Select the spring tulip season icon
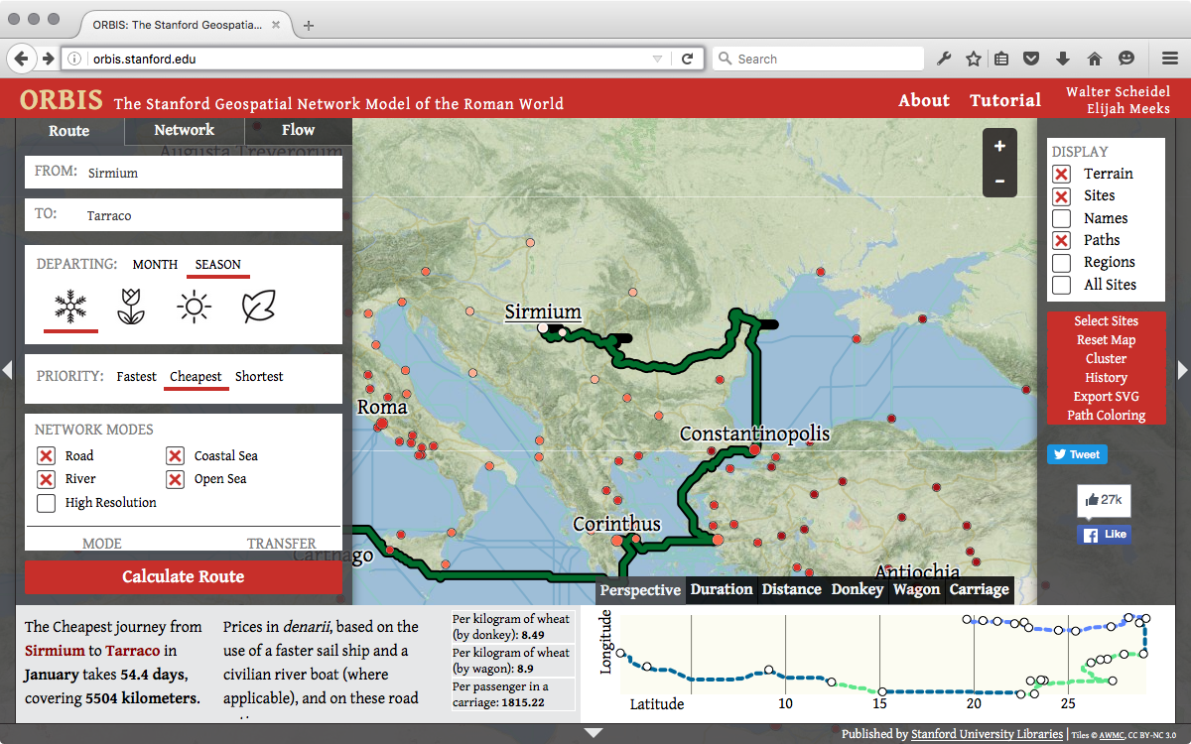 pos(131,308)
